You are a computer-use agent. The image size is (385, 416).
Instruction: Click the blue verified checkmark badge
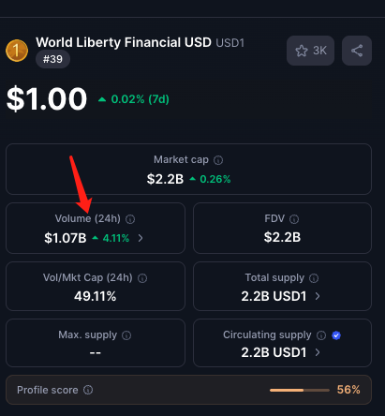[x=336, y=335]
